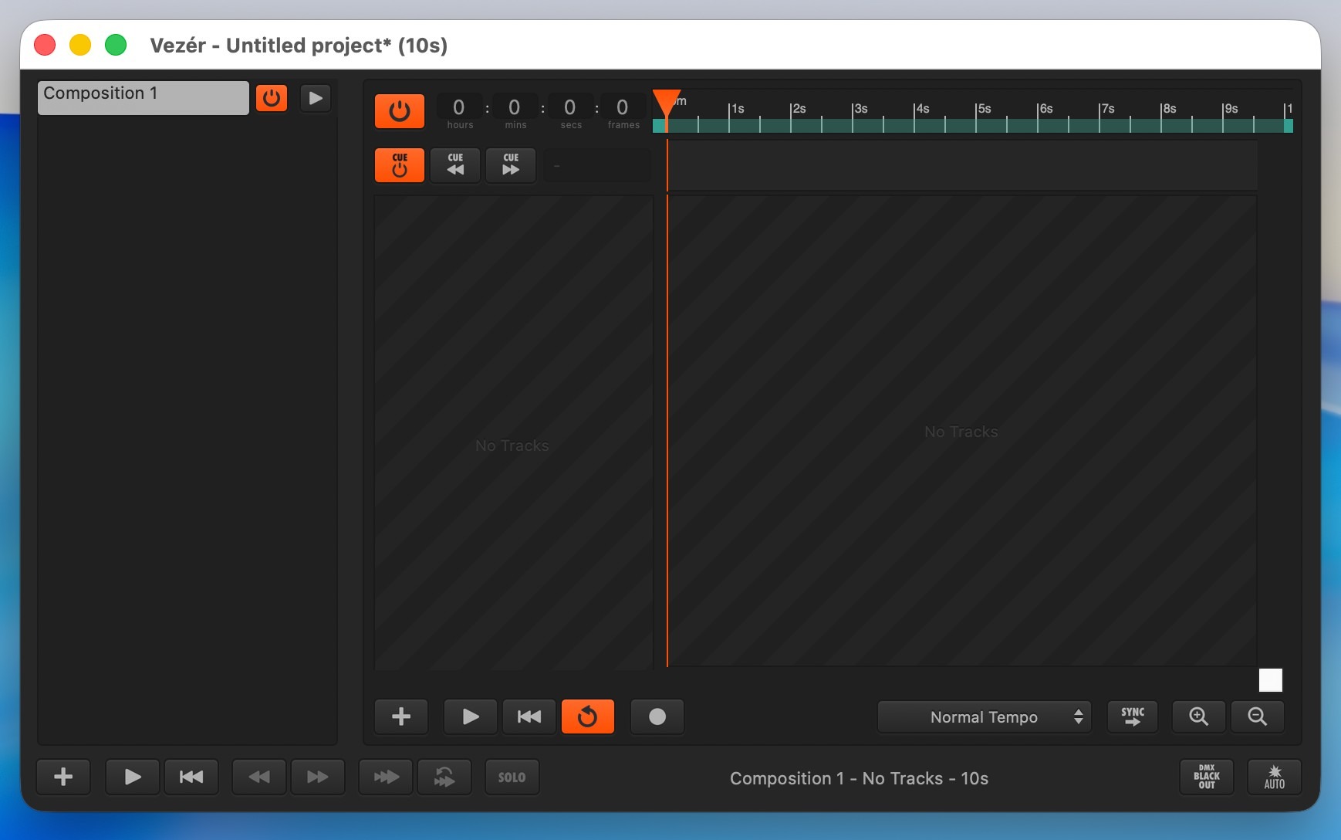Toggle the AUTO button
Viewport: 1341px width, 840px height.
point(1275,777)
